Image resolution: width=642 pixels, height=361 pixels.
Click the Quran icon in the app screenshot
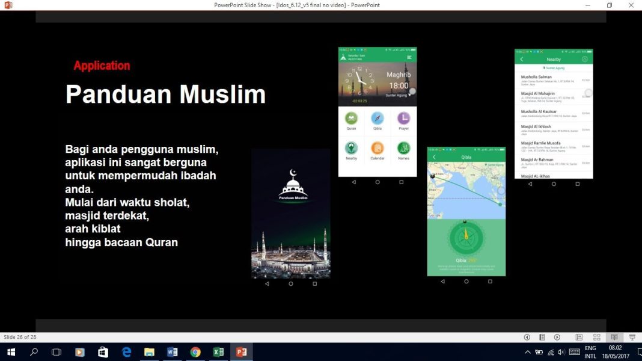click(351, 119)
